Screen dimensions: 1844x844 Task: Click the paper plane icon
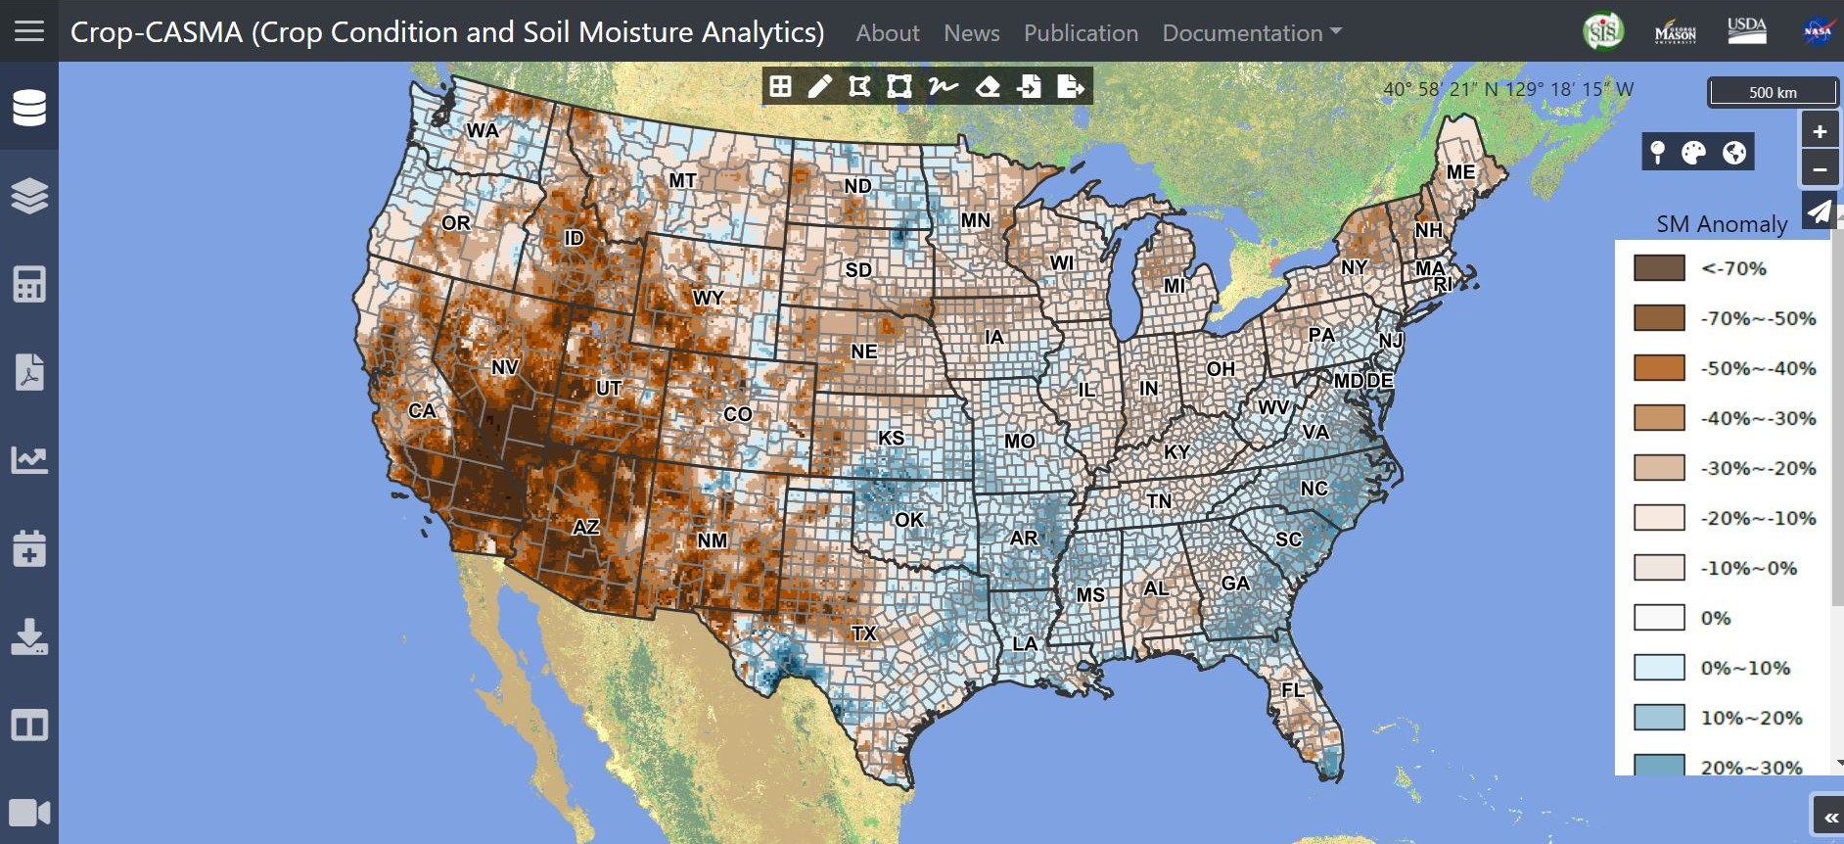coord(1819,211)
